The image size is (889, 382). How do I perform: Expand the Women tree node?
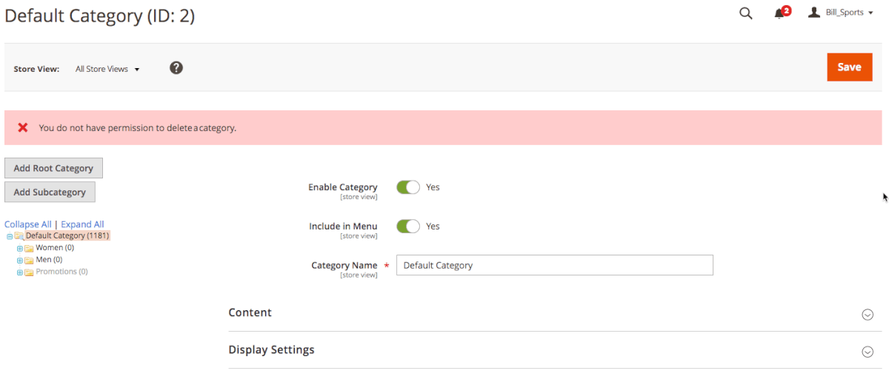20,248
